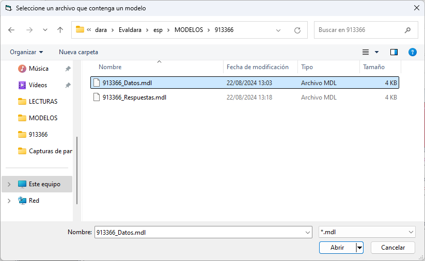Show hidden breadcrumb path with double chevron

pyautogui.click(x=89, y=30)
